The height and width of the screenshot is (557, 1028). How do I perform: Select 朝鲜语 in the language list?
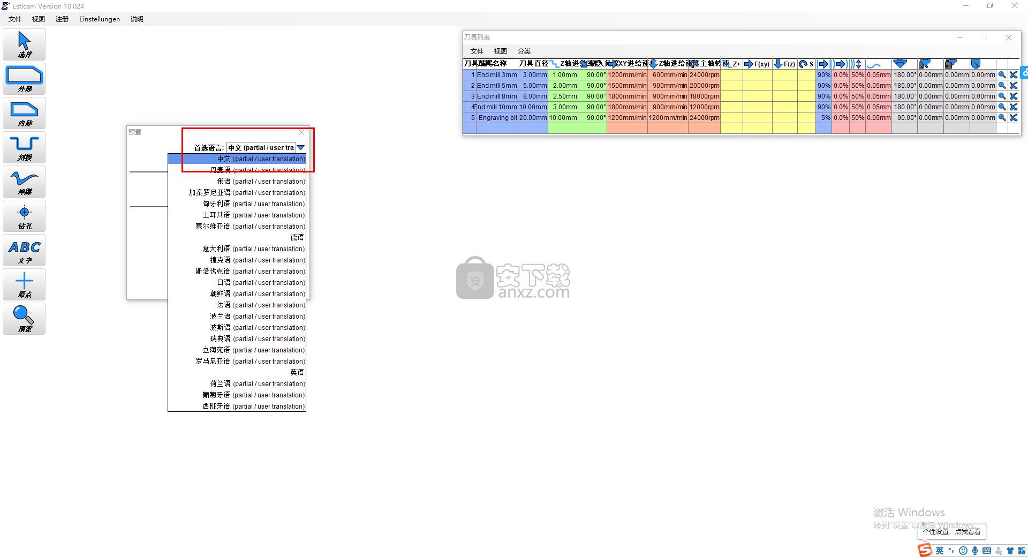click(x=237, y=293)
